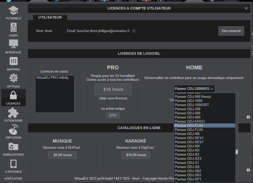
Task: Choose Pioneer DDJ-REV1 in the dropdown
Action: pyautogui.click(x=205, y=138)
